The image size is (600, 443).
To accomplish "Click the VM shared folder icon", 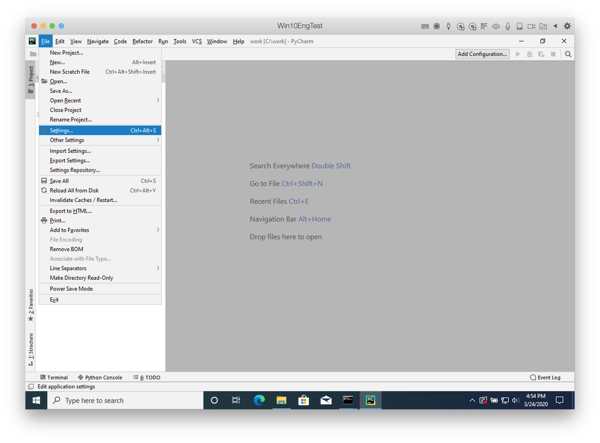I will 543,26.
